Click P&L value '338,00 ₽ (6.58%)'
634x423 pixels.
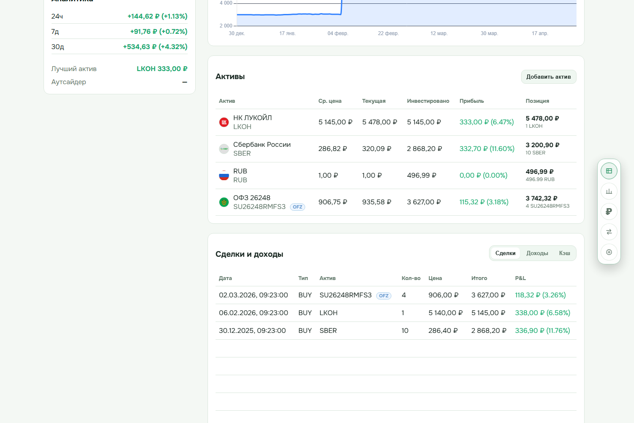tap(542, 313)
